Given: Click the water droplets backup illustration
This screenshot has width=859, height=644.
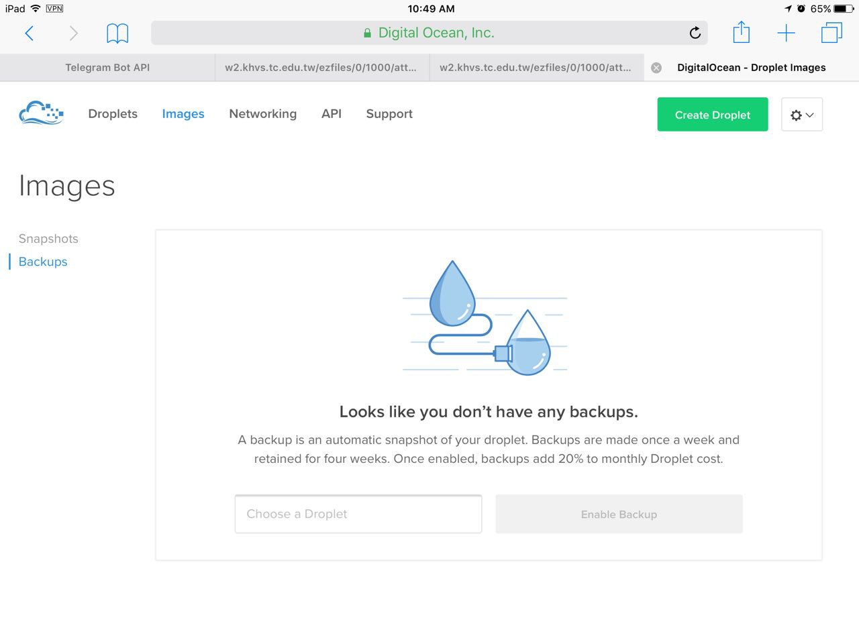Looking at the screenshot, I should pos(485,317).
